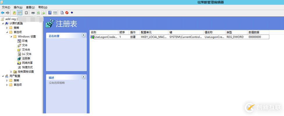Select 网络共享 in the tree
This screenshot has width=284, height=116.
[27, 63]
